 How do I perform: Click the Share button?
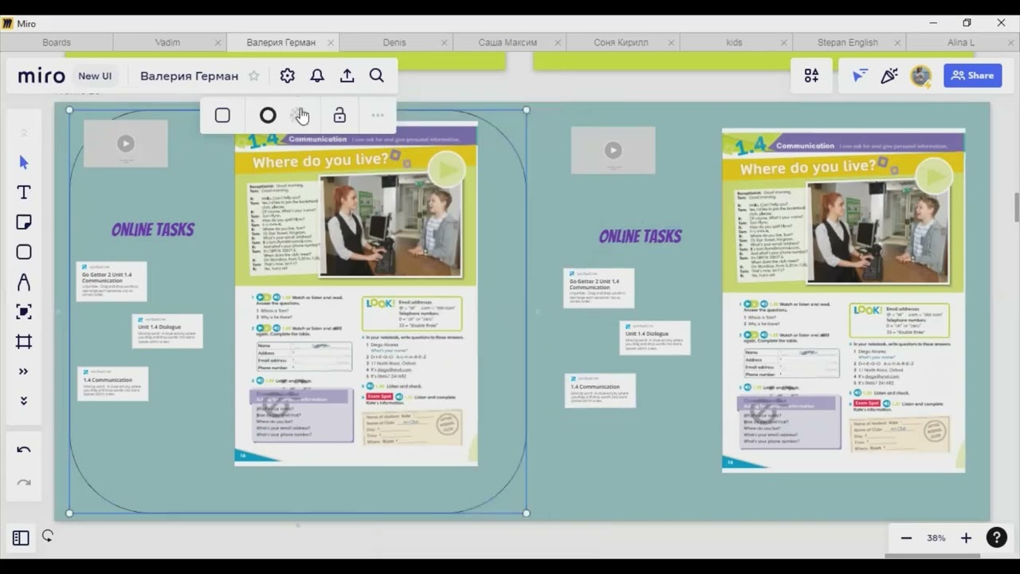pyautogui.click(x=972, y=76)
